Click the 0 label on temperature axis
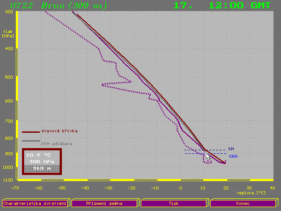The height and width of the screenshot is (211, 281). tap(180, 188)
